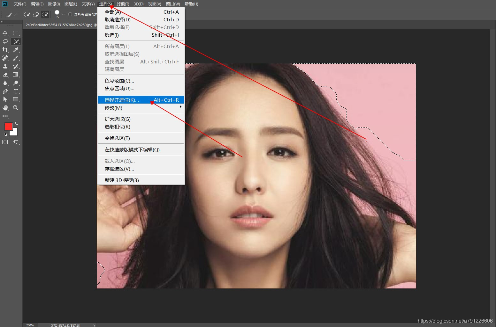
Task: Toggle Sample All Layers checkbox
Action: (70, 14)
